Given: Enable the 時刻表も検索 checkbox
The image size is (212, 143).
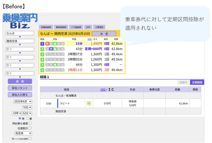Looking at the screenshot, I should coord(30,124).
